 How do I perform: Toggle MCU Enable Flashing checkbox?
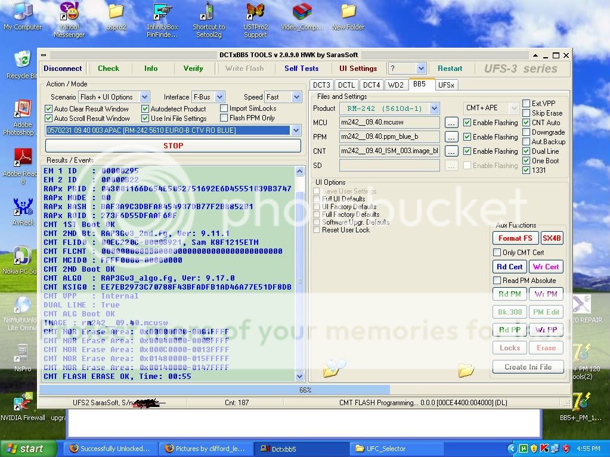point(467,122)
